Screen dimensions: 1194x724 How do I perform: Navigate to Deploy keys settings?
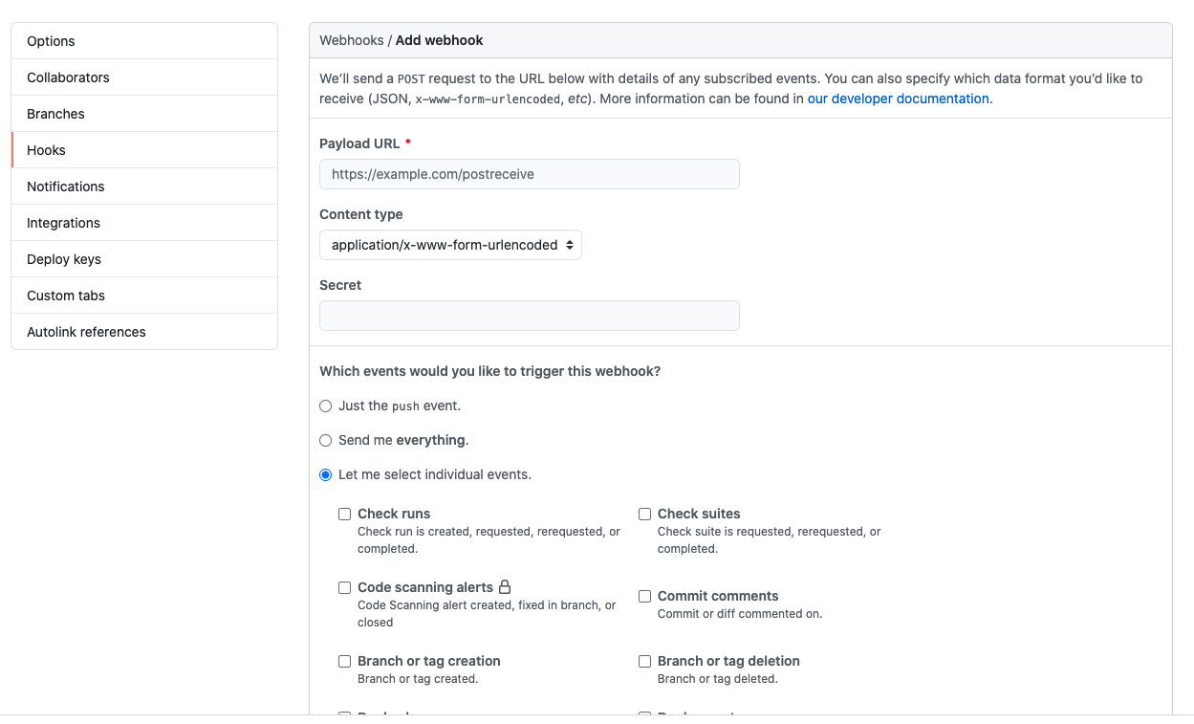point(64,259)
